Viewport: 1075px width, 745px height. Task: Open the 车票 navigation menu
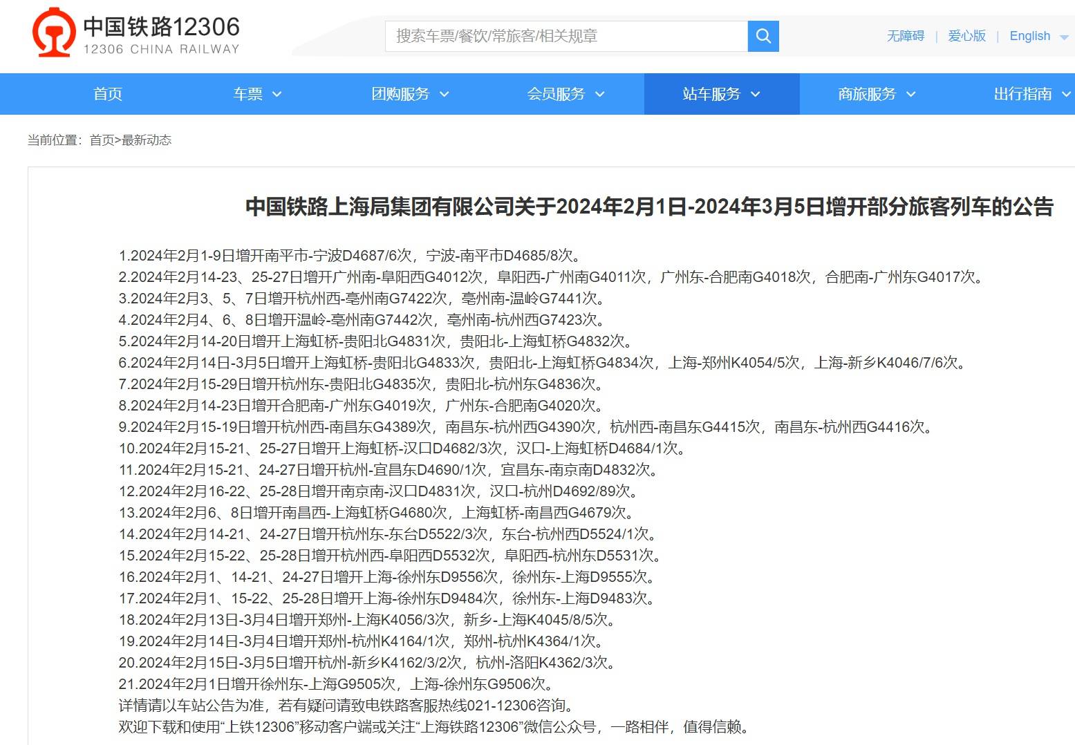tap(248, 94)
